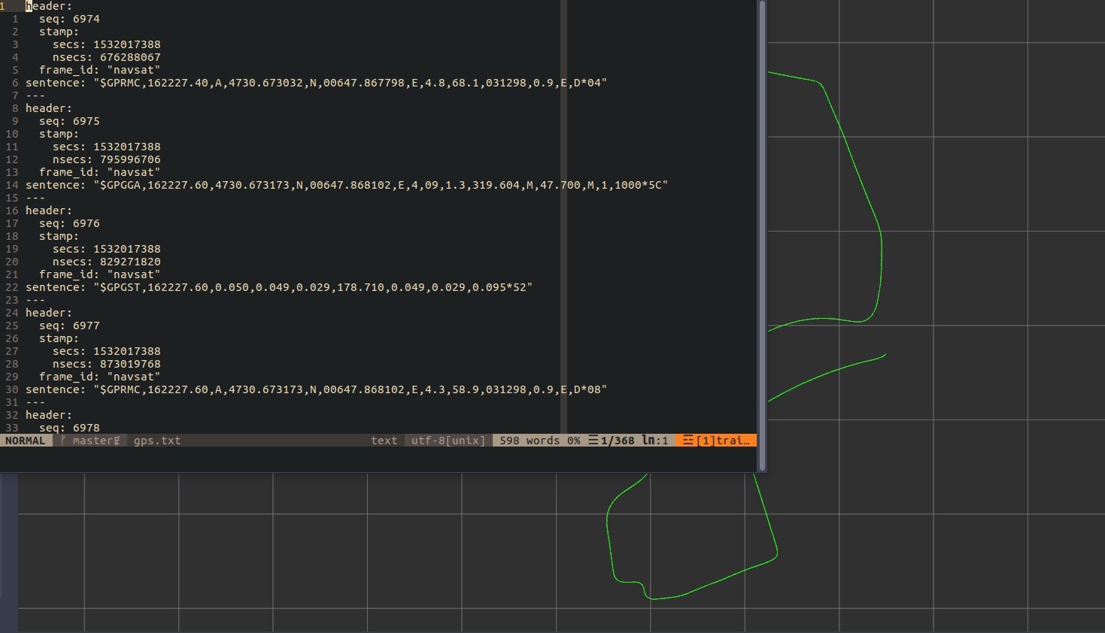1105x633 pixels.
Task: Place cursor on 'seq: 6975' line
Action: pyautogui.click(x=69, y=121)
